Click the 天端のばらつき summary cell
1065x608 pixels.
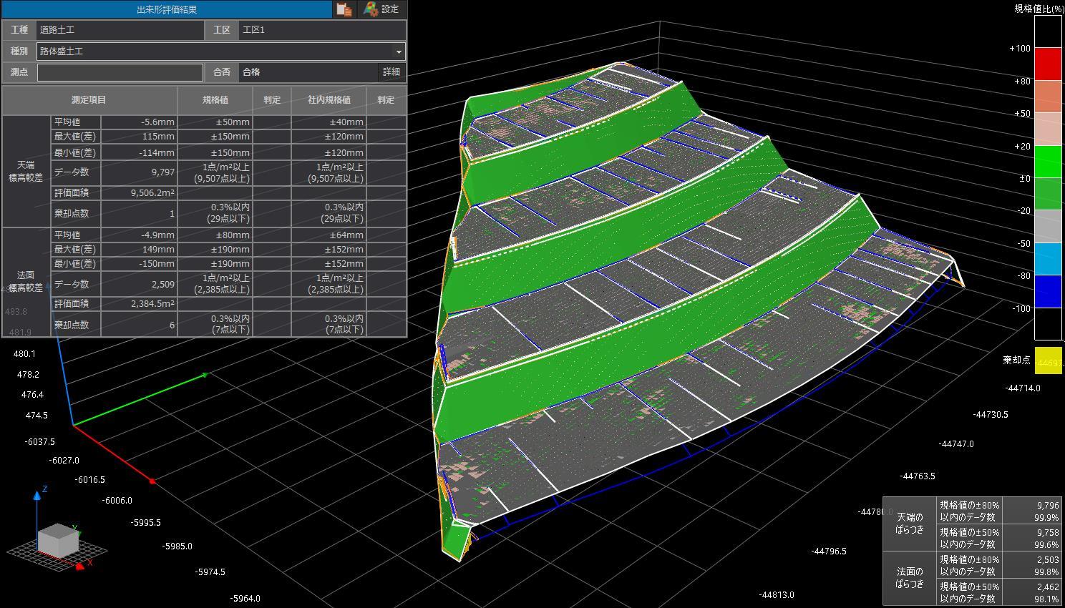pyautogui.click(x=910, y=524)
